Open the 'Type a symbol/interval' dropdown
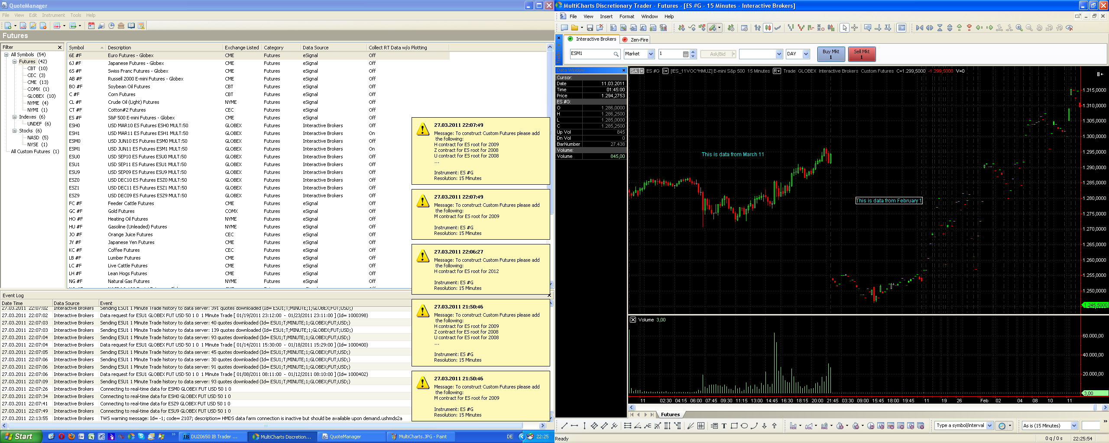The image size is (1109, 443). 989,426
